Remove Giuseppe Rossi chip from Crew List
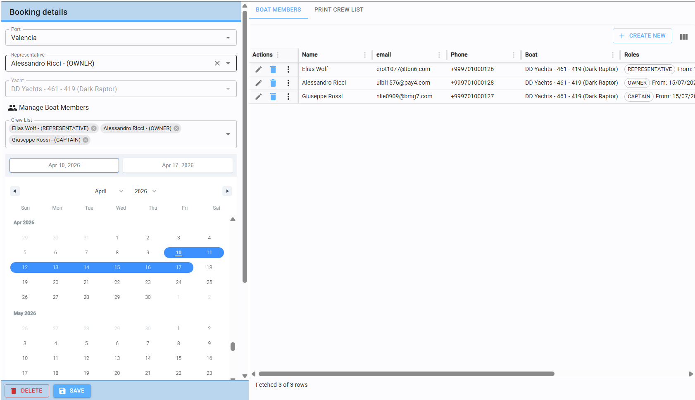 [x=86, y=140]
